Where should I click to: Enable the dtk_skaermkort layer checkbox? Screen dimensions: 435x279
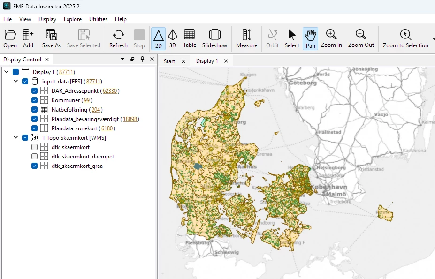coord(35,147)
